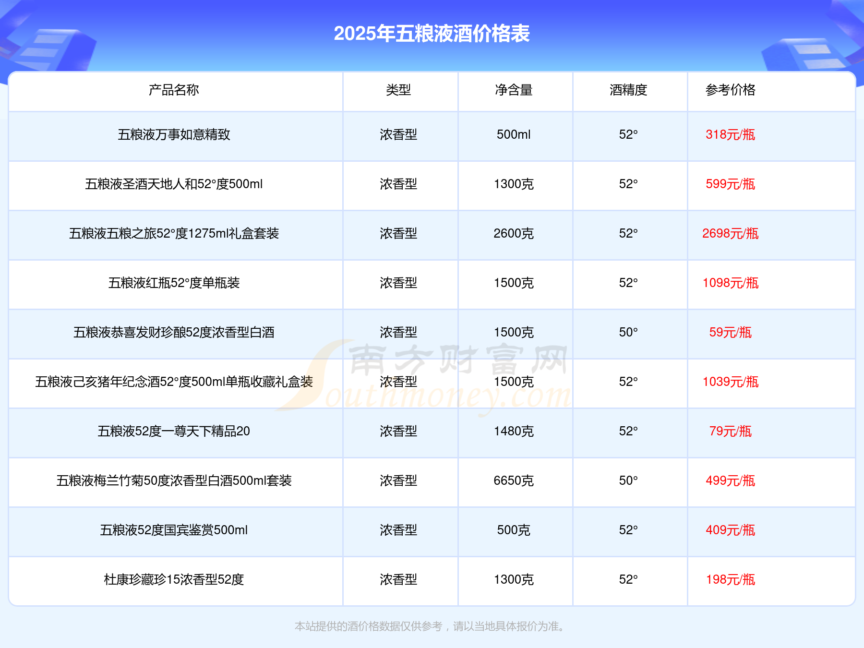Click the 类型 column header

click(398, 90)
